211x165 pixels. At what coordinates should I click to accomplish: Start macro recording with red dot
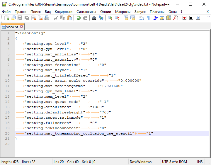(x=185, y=18)
